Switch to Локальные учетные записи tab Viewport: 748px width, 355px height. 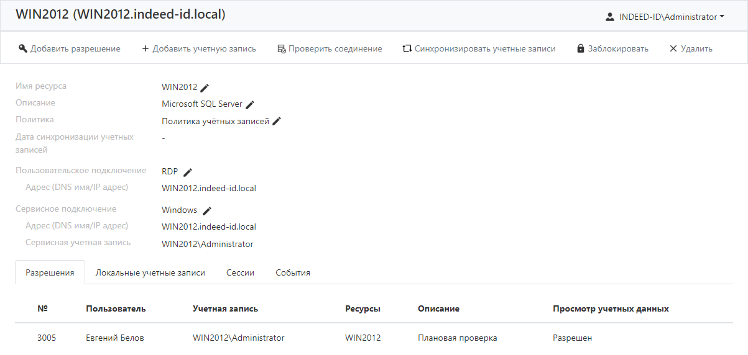[x=150, y=272]
